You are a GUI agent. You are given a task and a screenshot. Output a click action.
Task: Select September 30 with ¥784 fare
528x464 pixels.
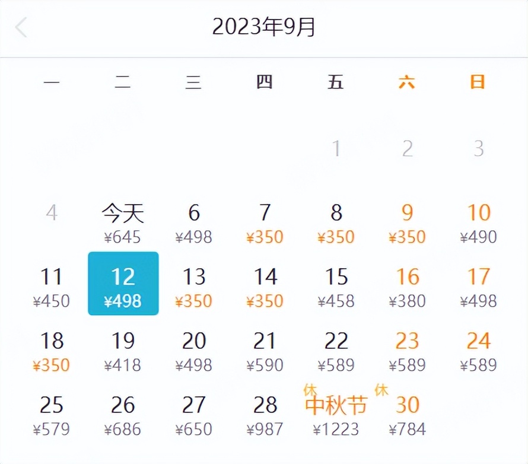[x=408, y=405]
